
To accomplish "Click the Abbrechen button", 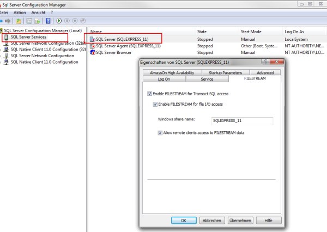I will (x=212, y=221).
